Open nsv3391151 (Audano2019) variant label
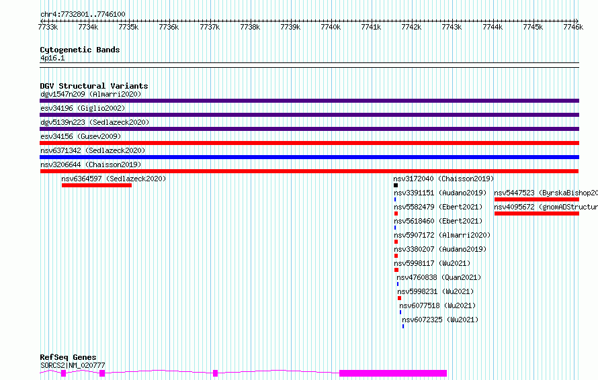 coord(441,193)
